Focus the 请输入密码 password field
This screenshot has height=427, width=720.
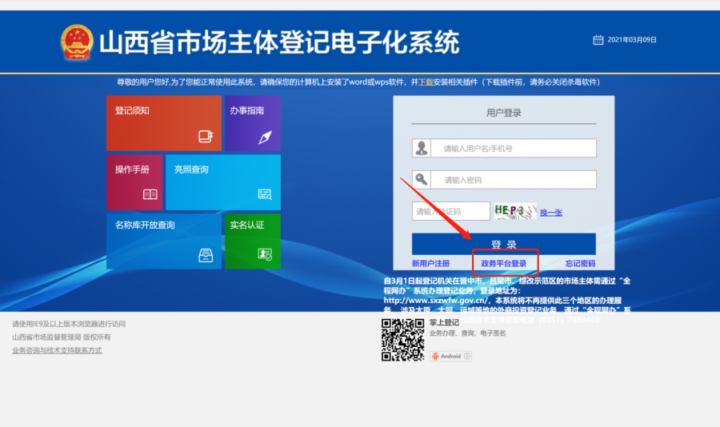pos(514,180)
